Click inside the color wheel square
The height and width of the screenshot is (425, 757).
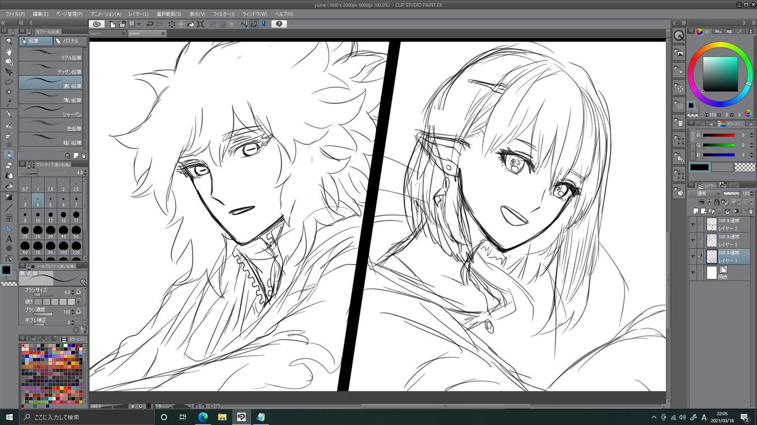[719, 74]
